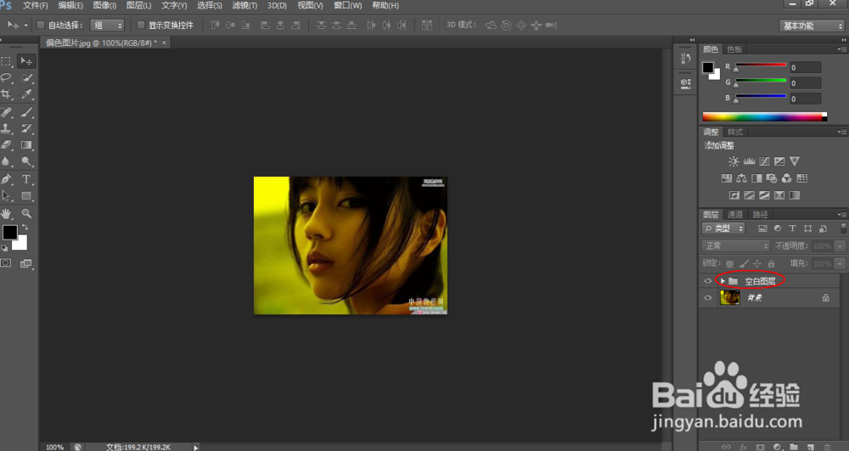Select the Gradient tool
The height and width of the screenshot is (451, 849).
point(26,144)
